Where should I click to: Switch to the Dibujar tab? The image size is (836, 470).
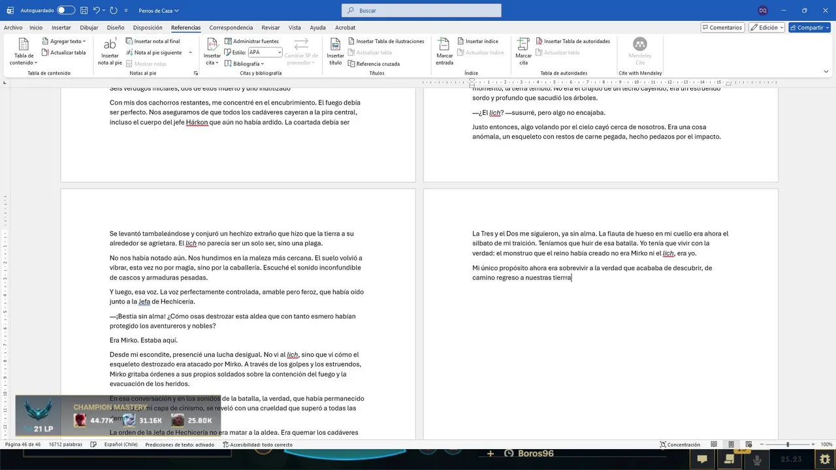[x=89, y=27]
